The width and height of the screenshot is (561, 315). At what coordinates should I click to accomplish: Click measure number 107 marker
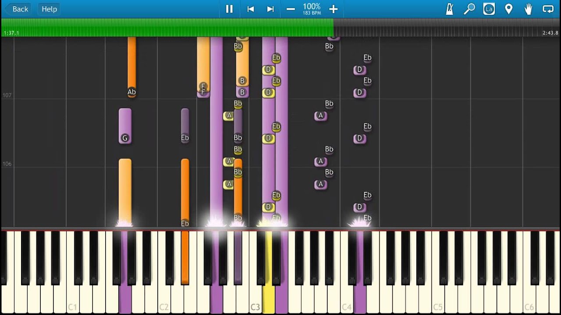tap(7, 95)
